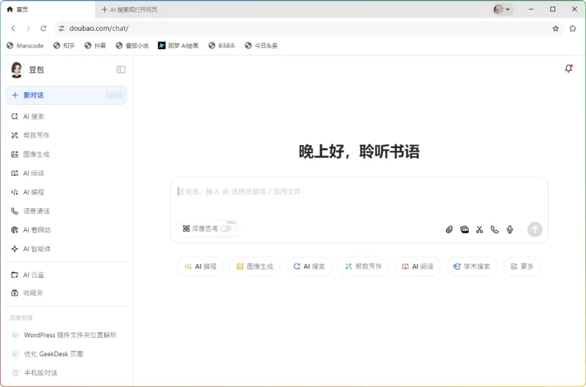Select the AI 阅读 quick action chip

click(418, 267)
